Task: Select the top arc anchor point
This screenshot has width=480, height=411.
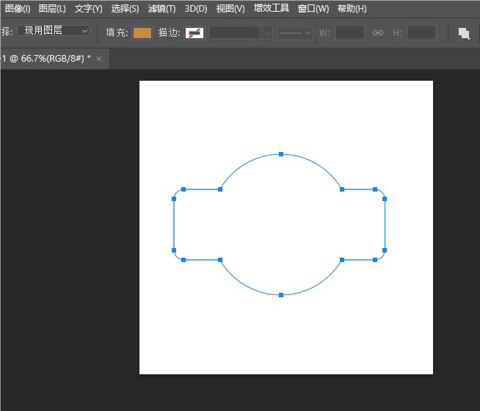Action: coord(281,154)
